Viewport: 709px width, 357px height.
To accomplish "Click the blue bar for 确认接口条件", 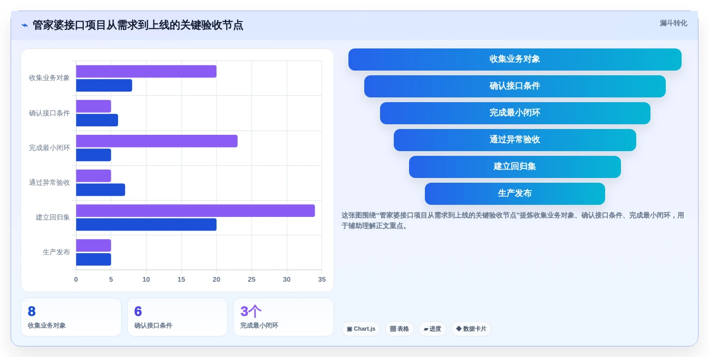I will (97, 120).
